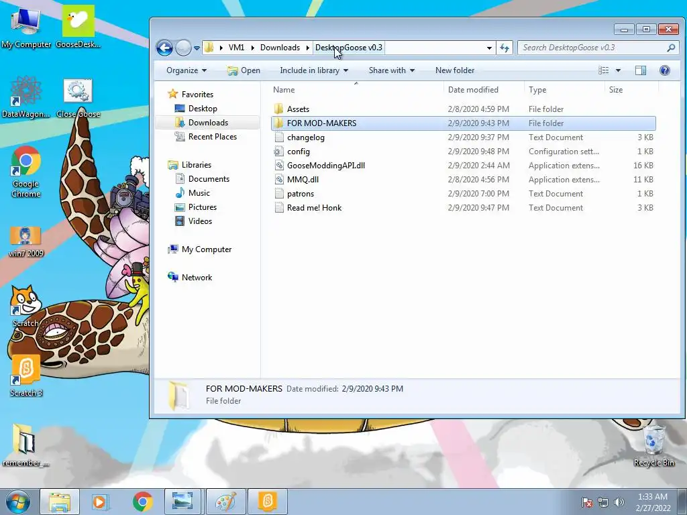Select Recycle Bin on desktop

tap(653, 445)
